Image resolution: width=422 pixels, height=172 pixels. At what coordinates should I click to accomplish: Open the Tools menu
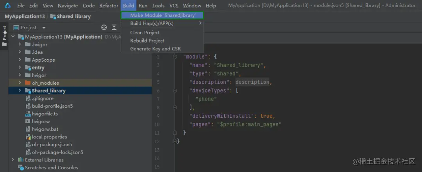tap(158, 5)
